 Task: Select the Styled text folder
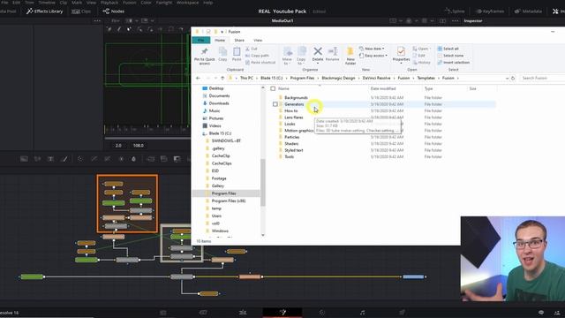[294, 150]
